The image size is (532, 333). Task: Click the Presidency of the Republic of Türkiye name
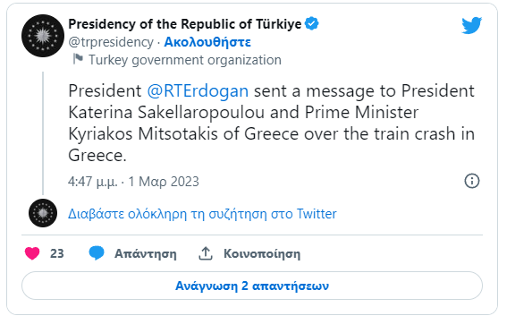[x=185, y=24]
